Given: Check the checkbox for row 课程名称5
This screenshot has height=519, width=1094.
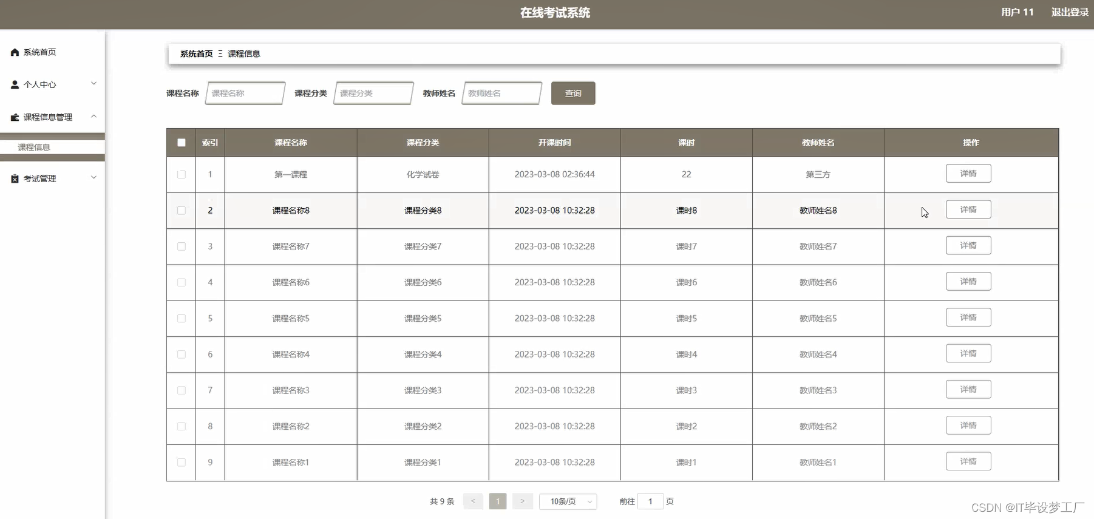Looking at the screenshot, I should coord(182,318).
